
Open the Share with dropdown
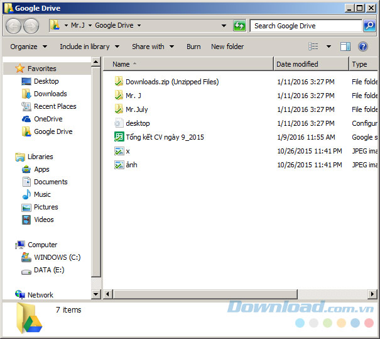tap(153, 47)
